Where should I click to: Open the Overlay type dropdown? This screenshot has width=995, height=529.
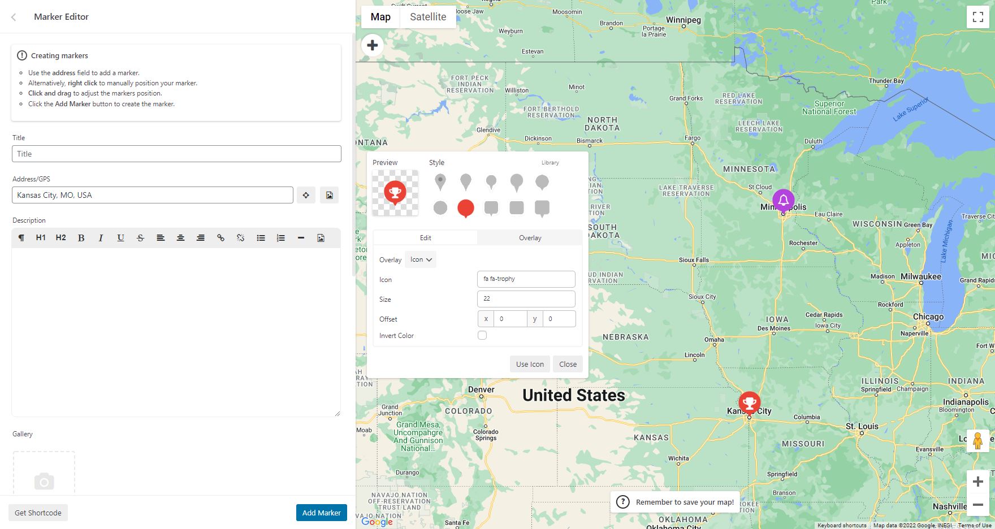[421, 259]
